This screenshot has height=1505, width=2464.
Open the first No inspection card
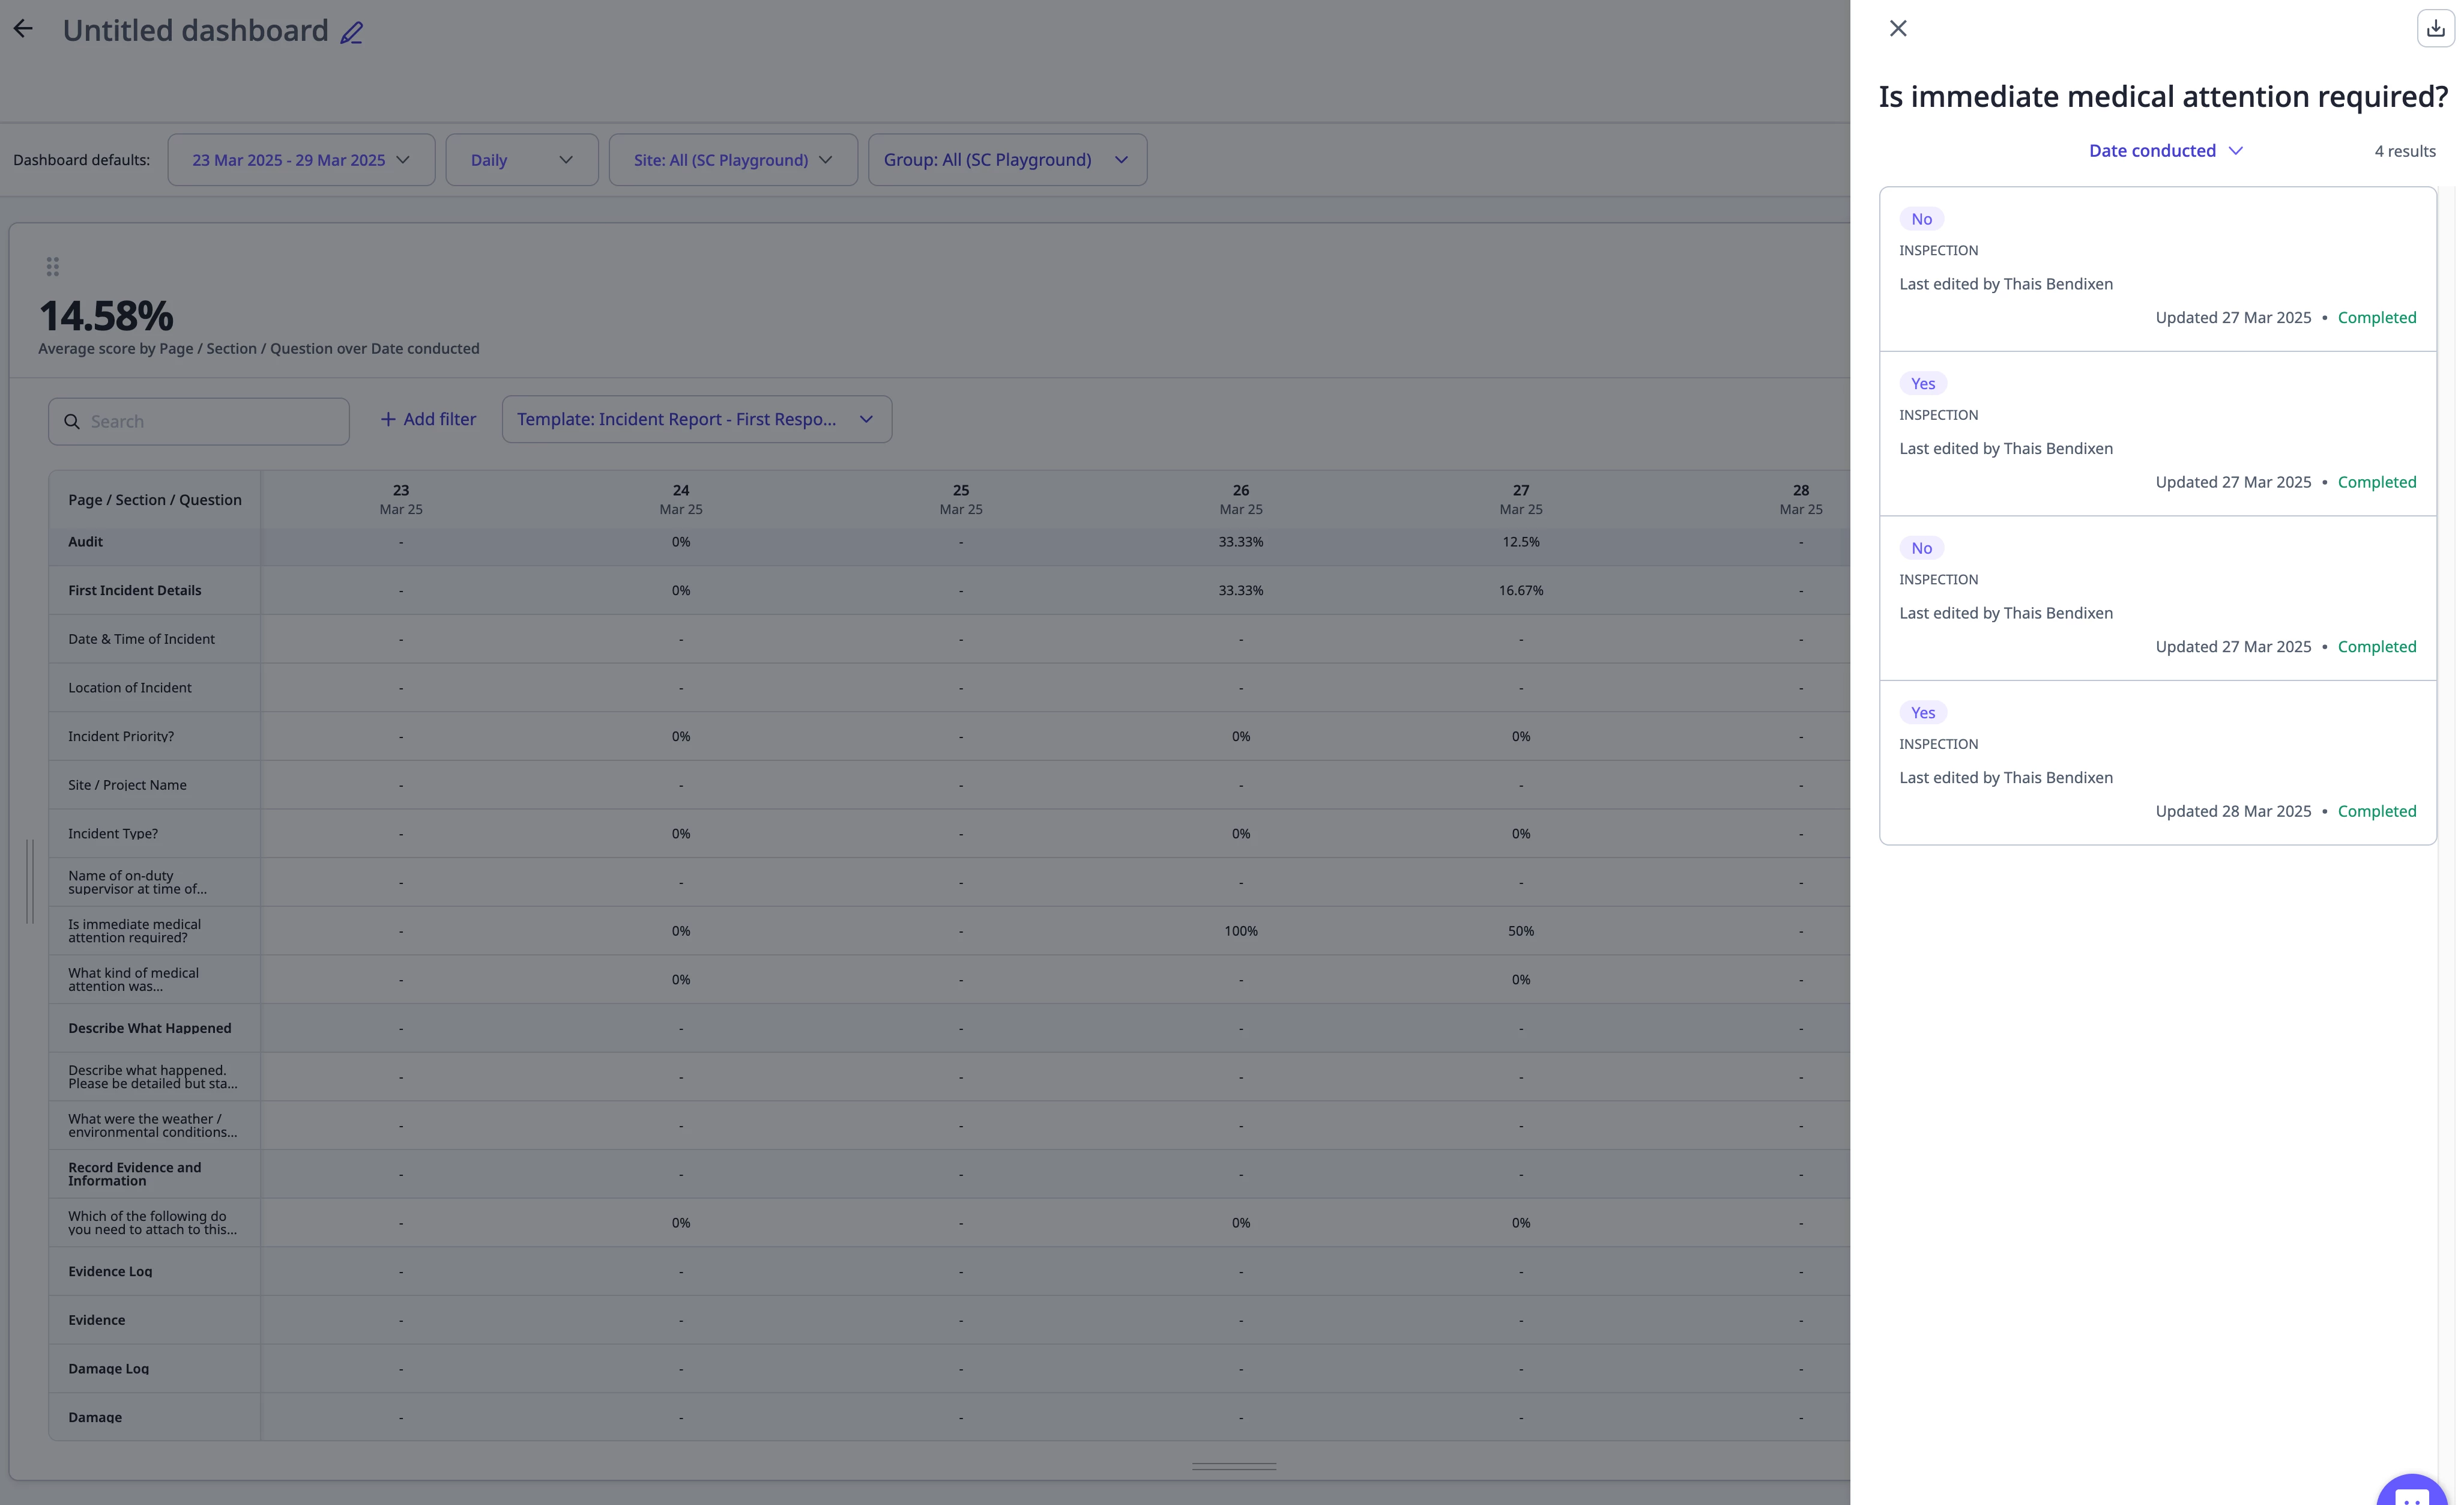pyautogui.click(x=2157, y=269)
